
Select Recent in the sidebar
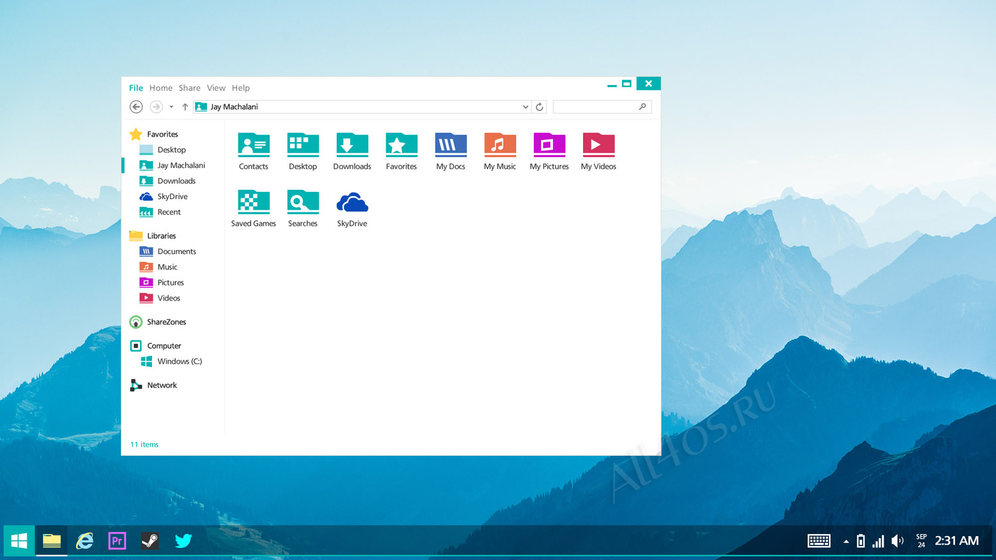click(169, 212)
